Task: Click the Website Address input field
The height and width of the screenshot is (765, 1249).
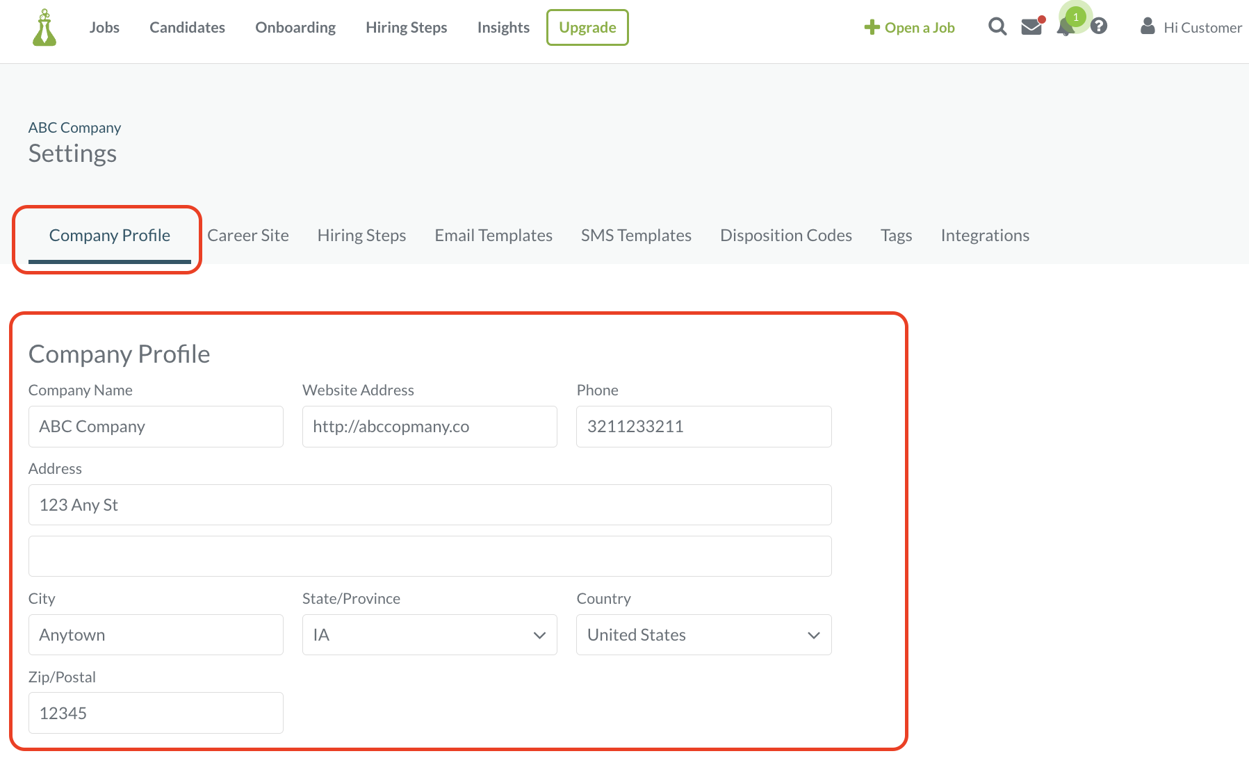Action: click(x=430, y=427)
